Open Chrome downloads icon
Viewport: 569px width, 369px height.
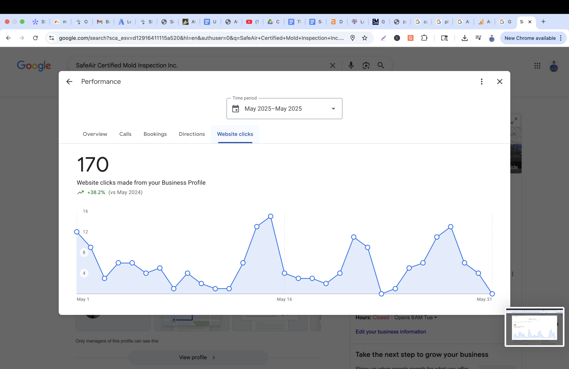pyautogui.click(x=464, y=38)
